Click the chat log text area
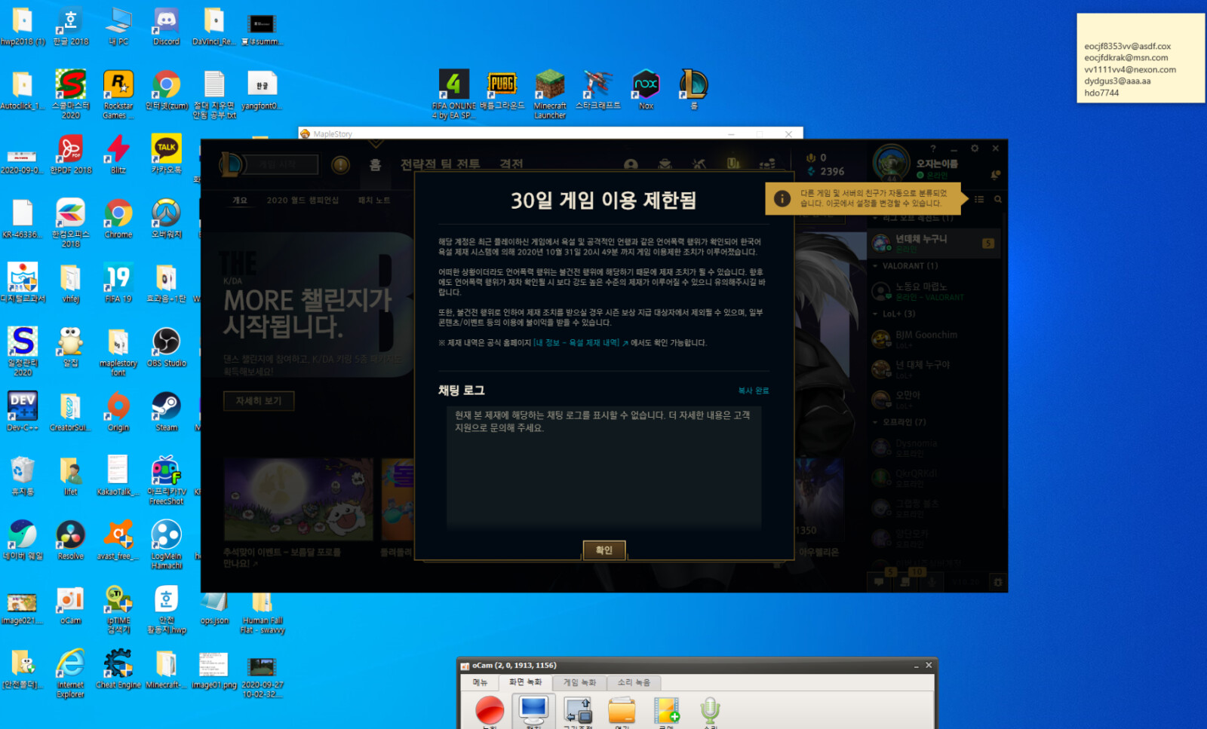Viewport: 1207px width, 729px height. coord(603,467)
